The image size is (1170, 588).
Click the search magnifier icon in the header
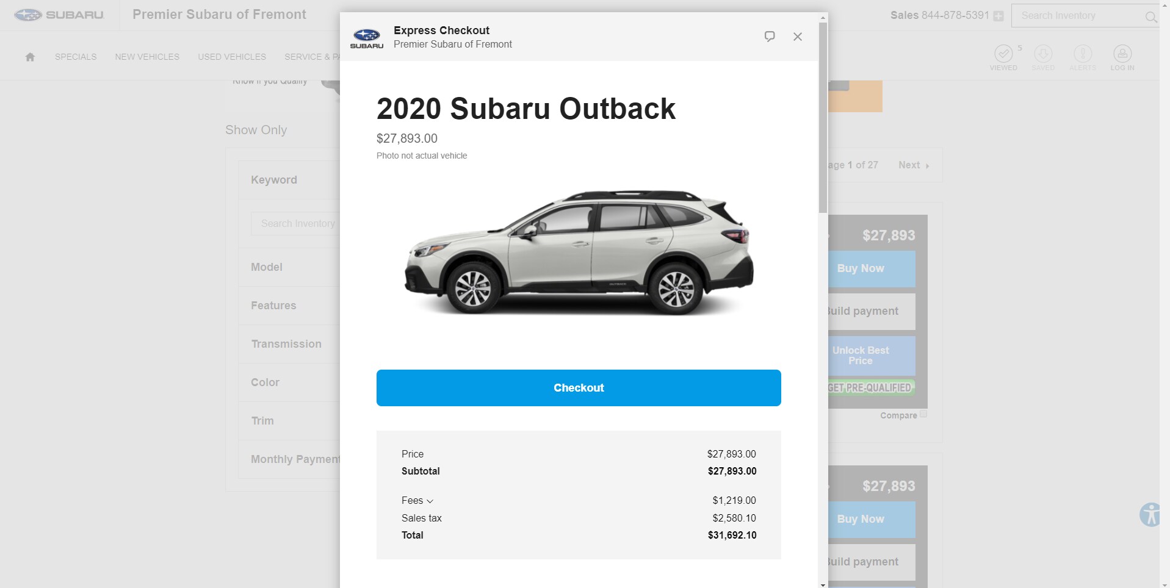1150,16
